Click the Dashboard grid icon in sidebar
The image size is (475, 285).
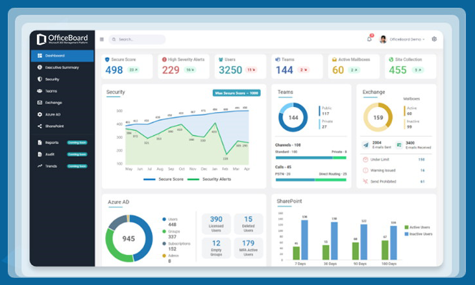click(x=40, y=56)
